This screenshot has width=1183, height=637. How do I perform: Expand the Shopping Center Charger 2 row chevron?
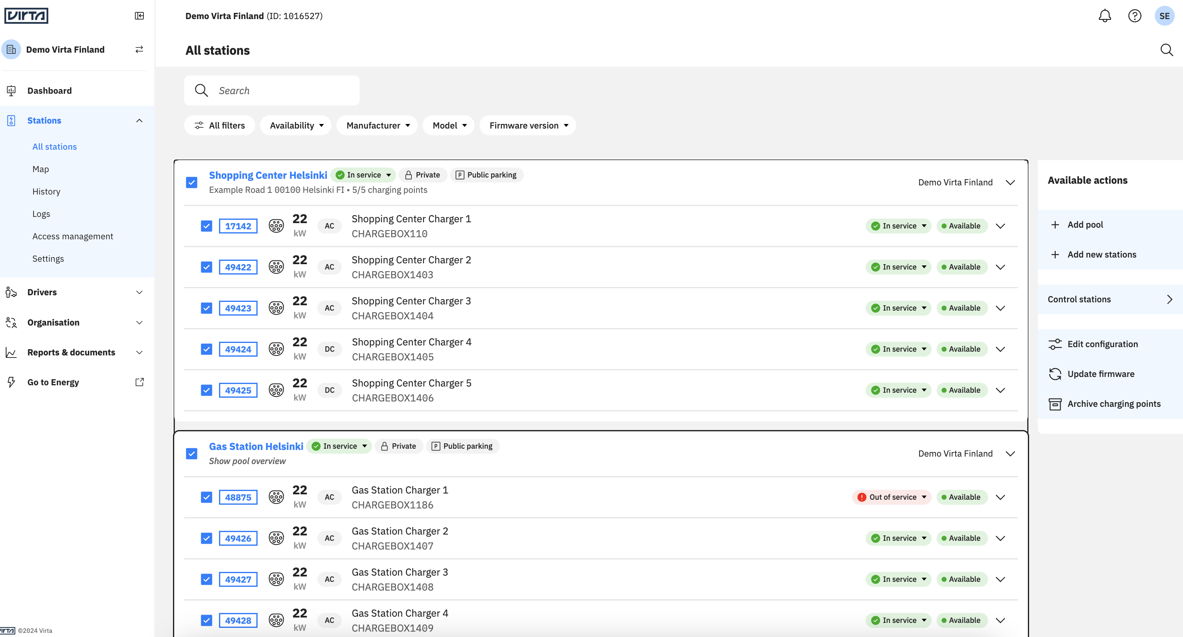coord(1000,267)
